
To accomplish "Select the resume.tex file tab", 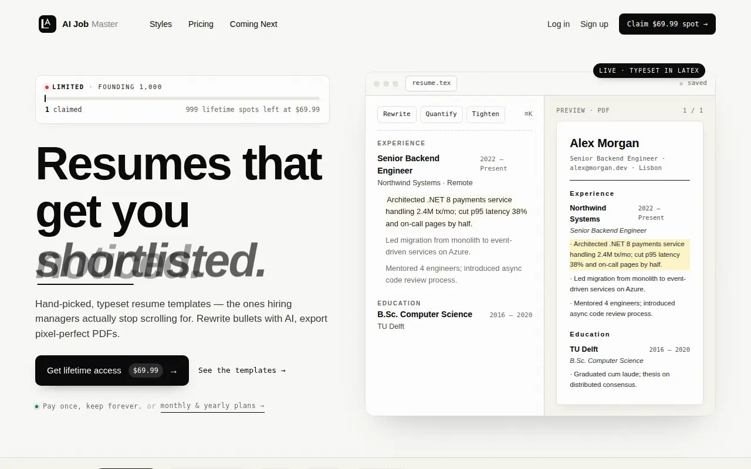I will click(431, 83).
